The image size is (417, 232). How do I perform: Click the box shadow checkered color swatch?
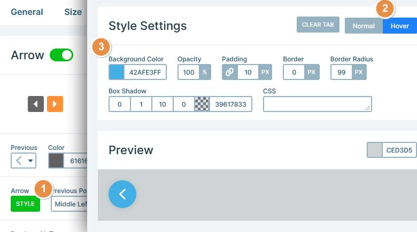pyautogui.click(x=202, y=104)
